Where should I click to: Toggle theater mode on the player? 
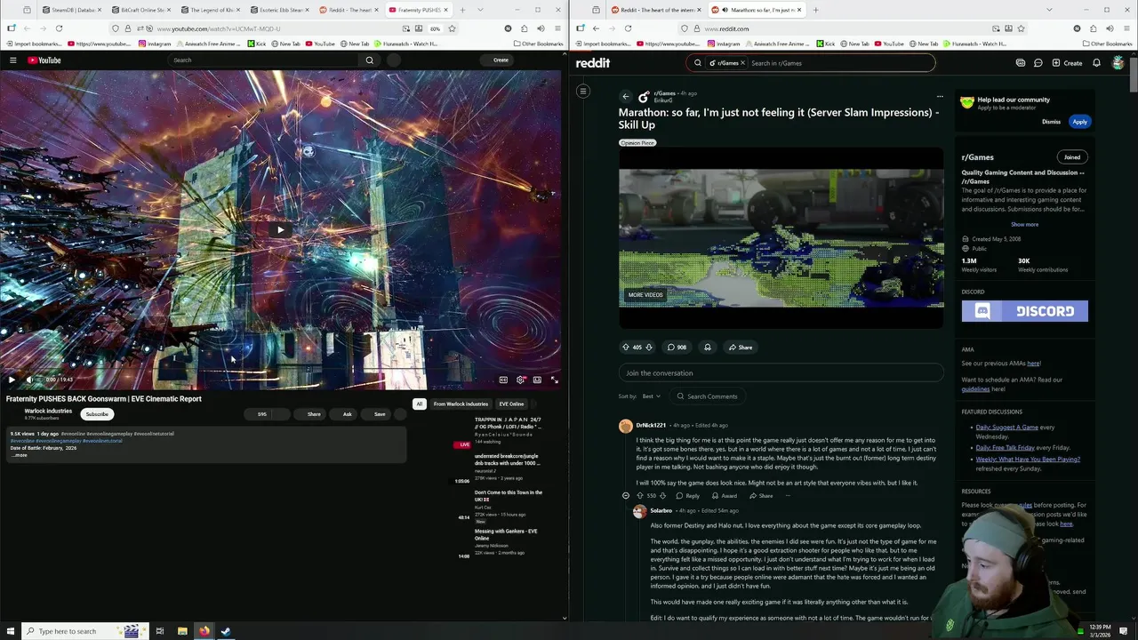(x=537, y=380)
